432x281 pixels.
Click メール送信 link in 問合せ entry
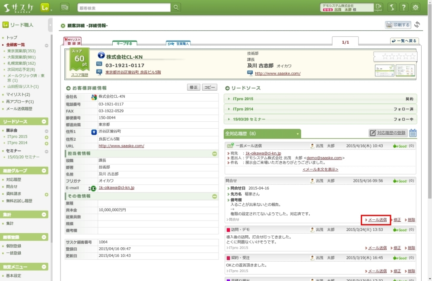click(x=377, y=220)
